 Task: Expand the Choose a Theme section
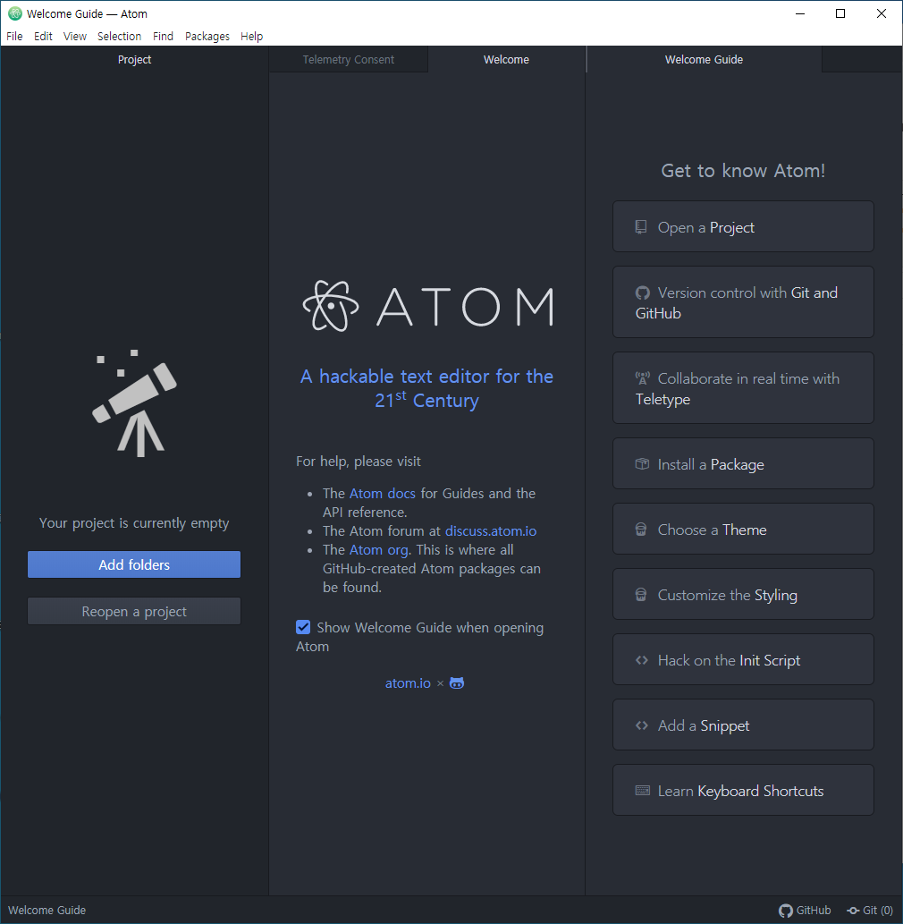pyautogui.click(x=743, y=530)
